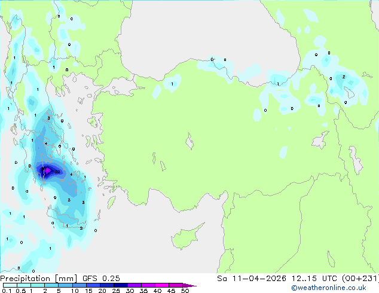The image size is (379, 293).
Task: Click the 0.1–0.5 mm legend swatch
Action: (10, 285)
